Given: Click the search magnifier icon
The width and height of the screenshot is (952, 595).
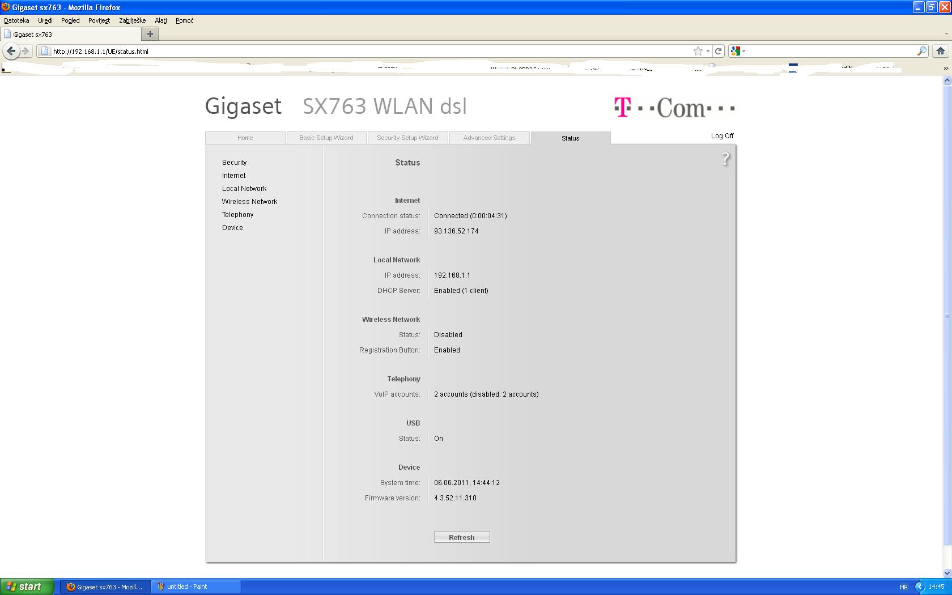Looking at the screenshot, I should click(x=922, y=51).
